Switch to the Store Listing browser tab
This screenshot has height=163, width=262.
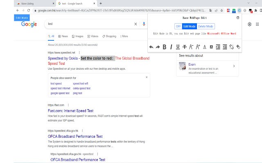(x=35, y=4)
